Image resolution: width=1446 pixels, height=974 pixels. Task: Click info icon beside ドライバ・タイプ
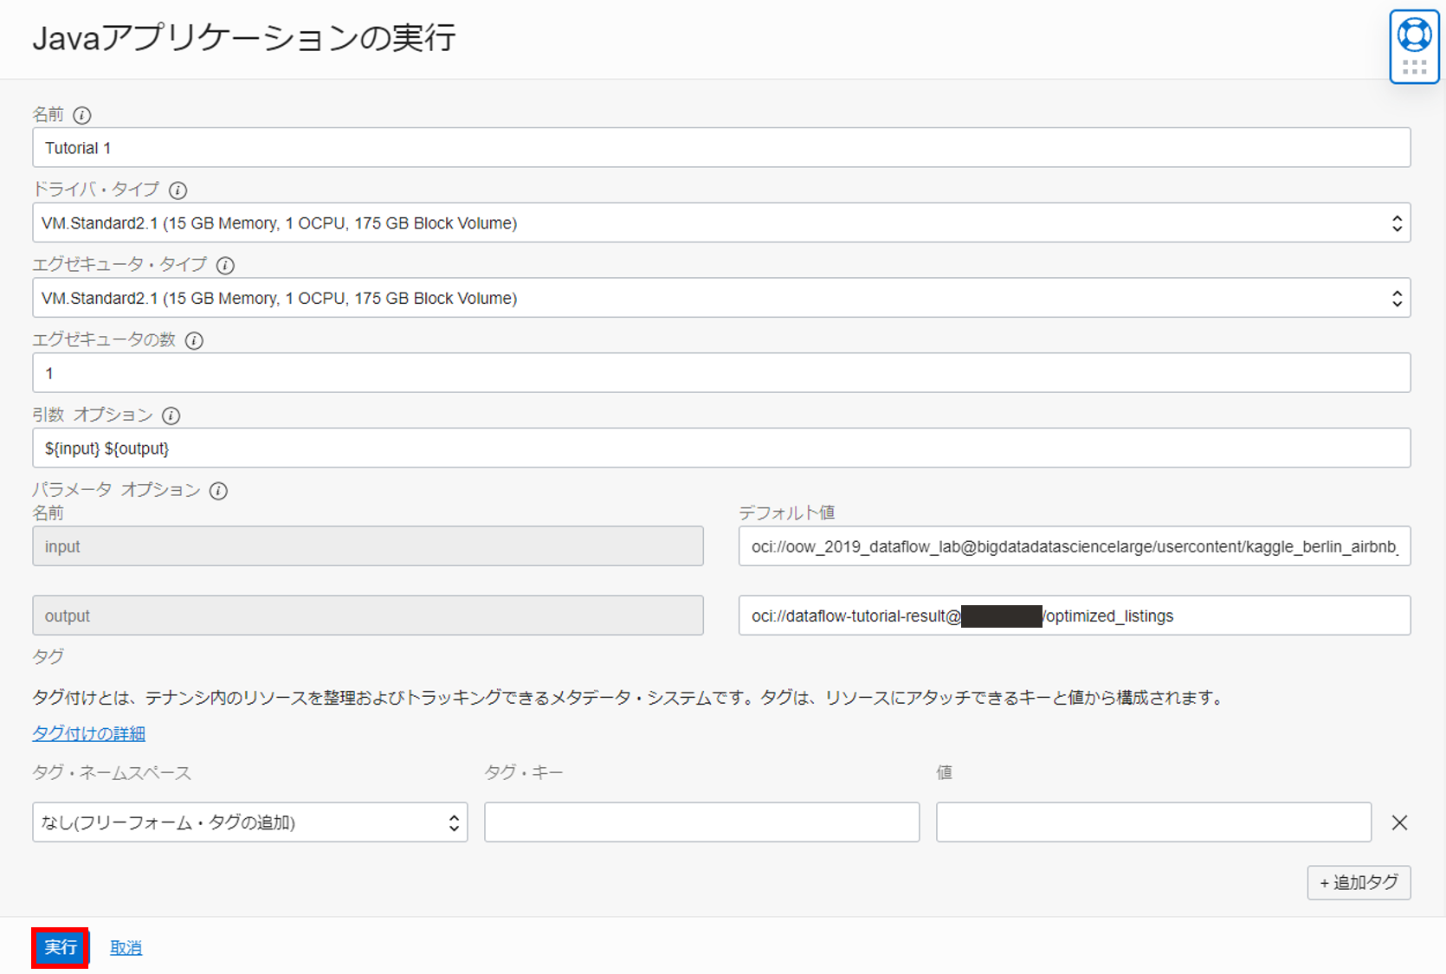(178, 190)
